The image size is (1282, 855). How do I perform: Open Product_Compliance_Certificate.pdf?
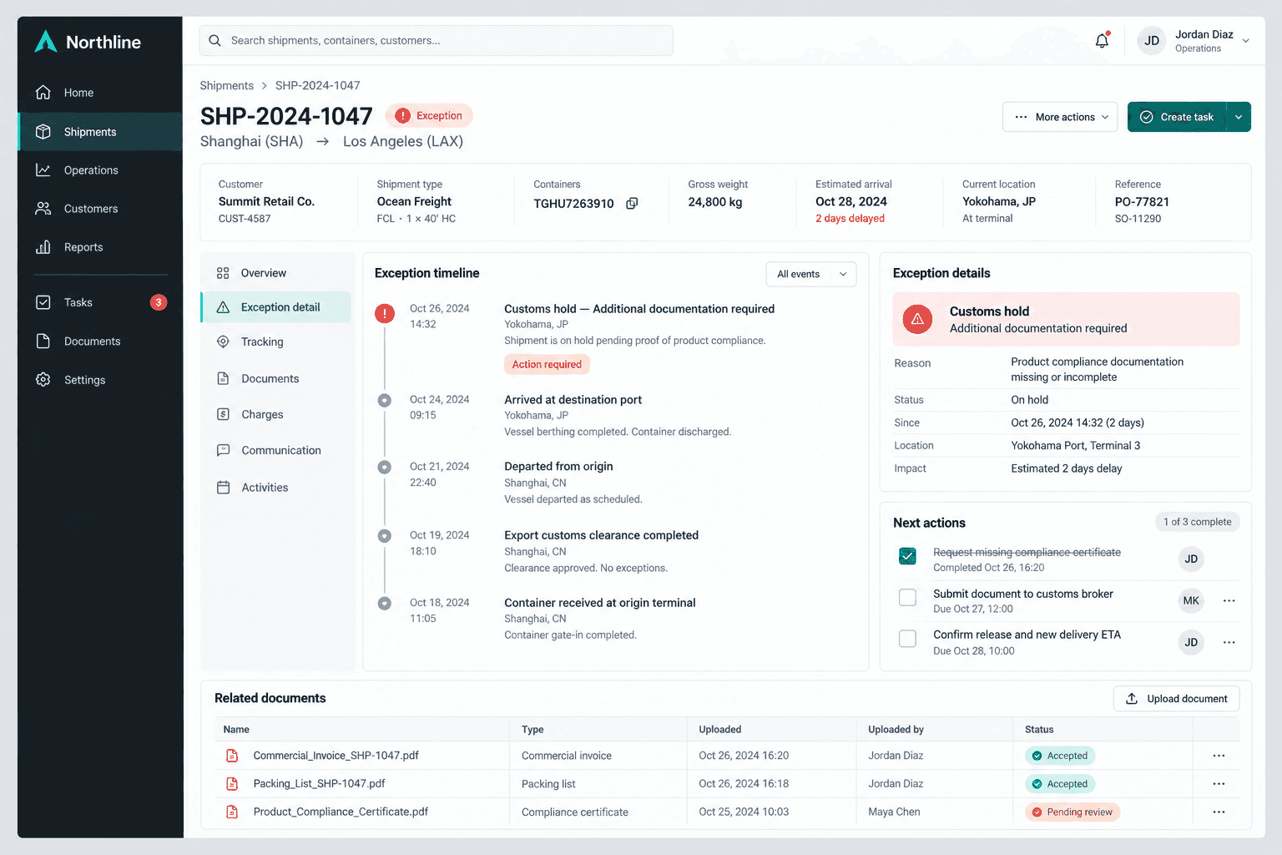(x=341, y=812)
